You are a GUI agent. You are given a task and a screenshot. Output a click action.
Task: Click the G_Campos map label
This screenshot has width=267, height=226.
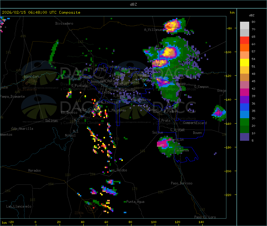pyautogui.click(x=201, y=87)
